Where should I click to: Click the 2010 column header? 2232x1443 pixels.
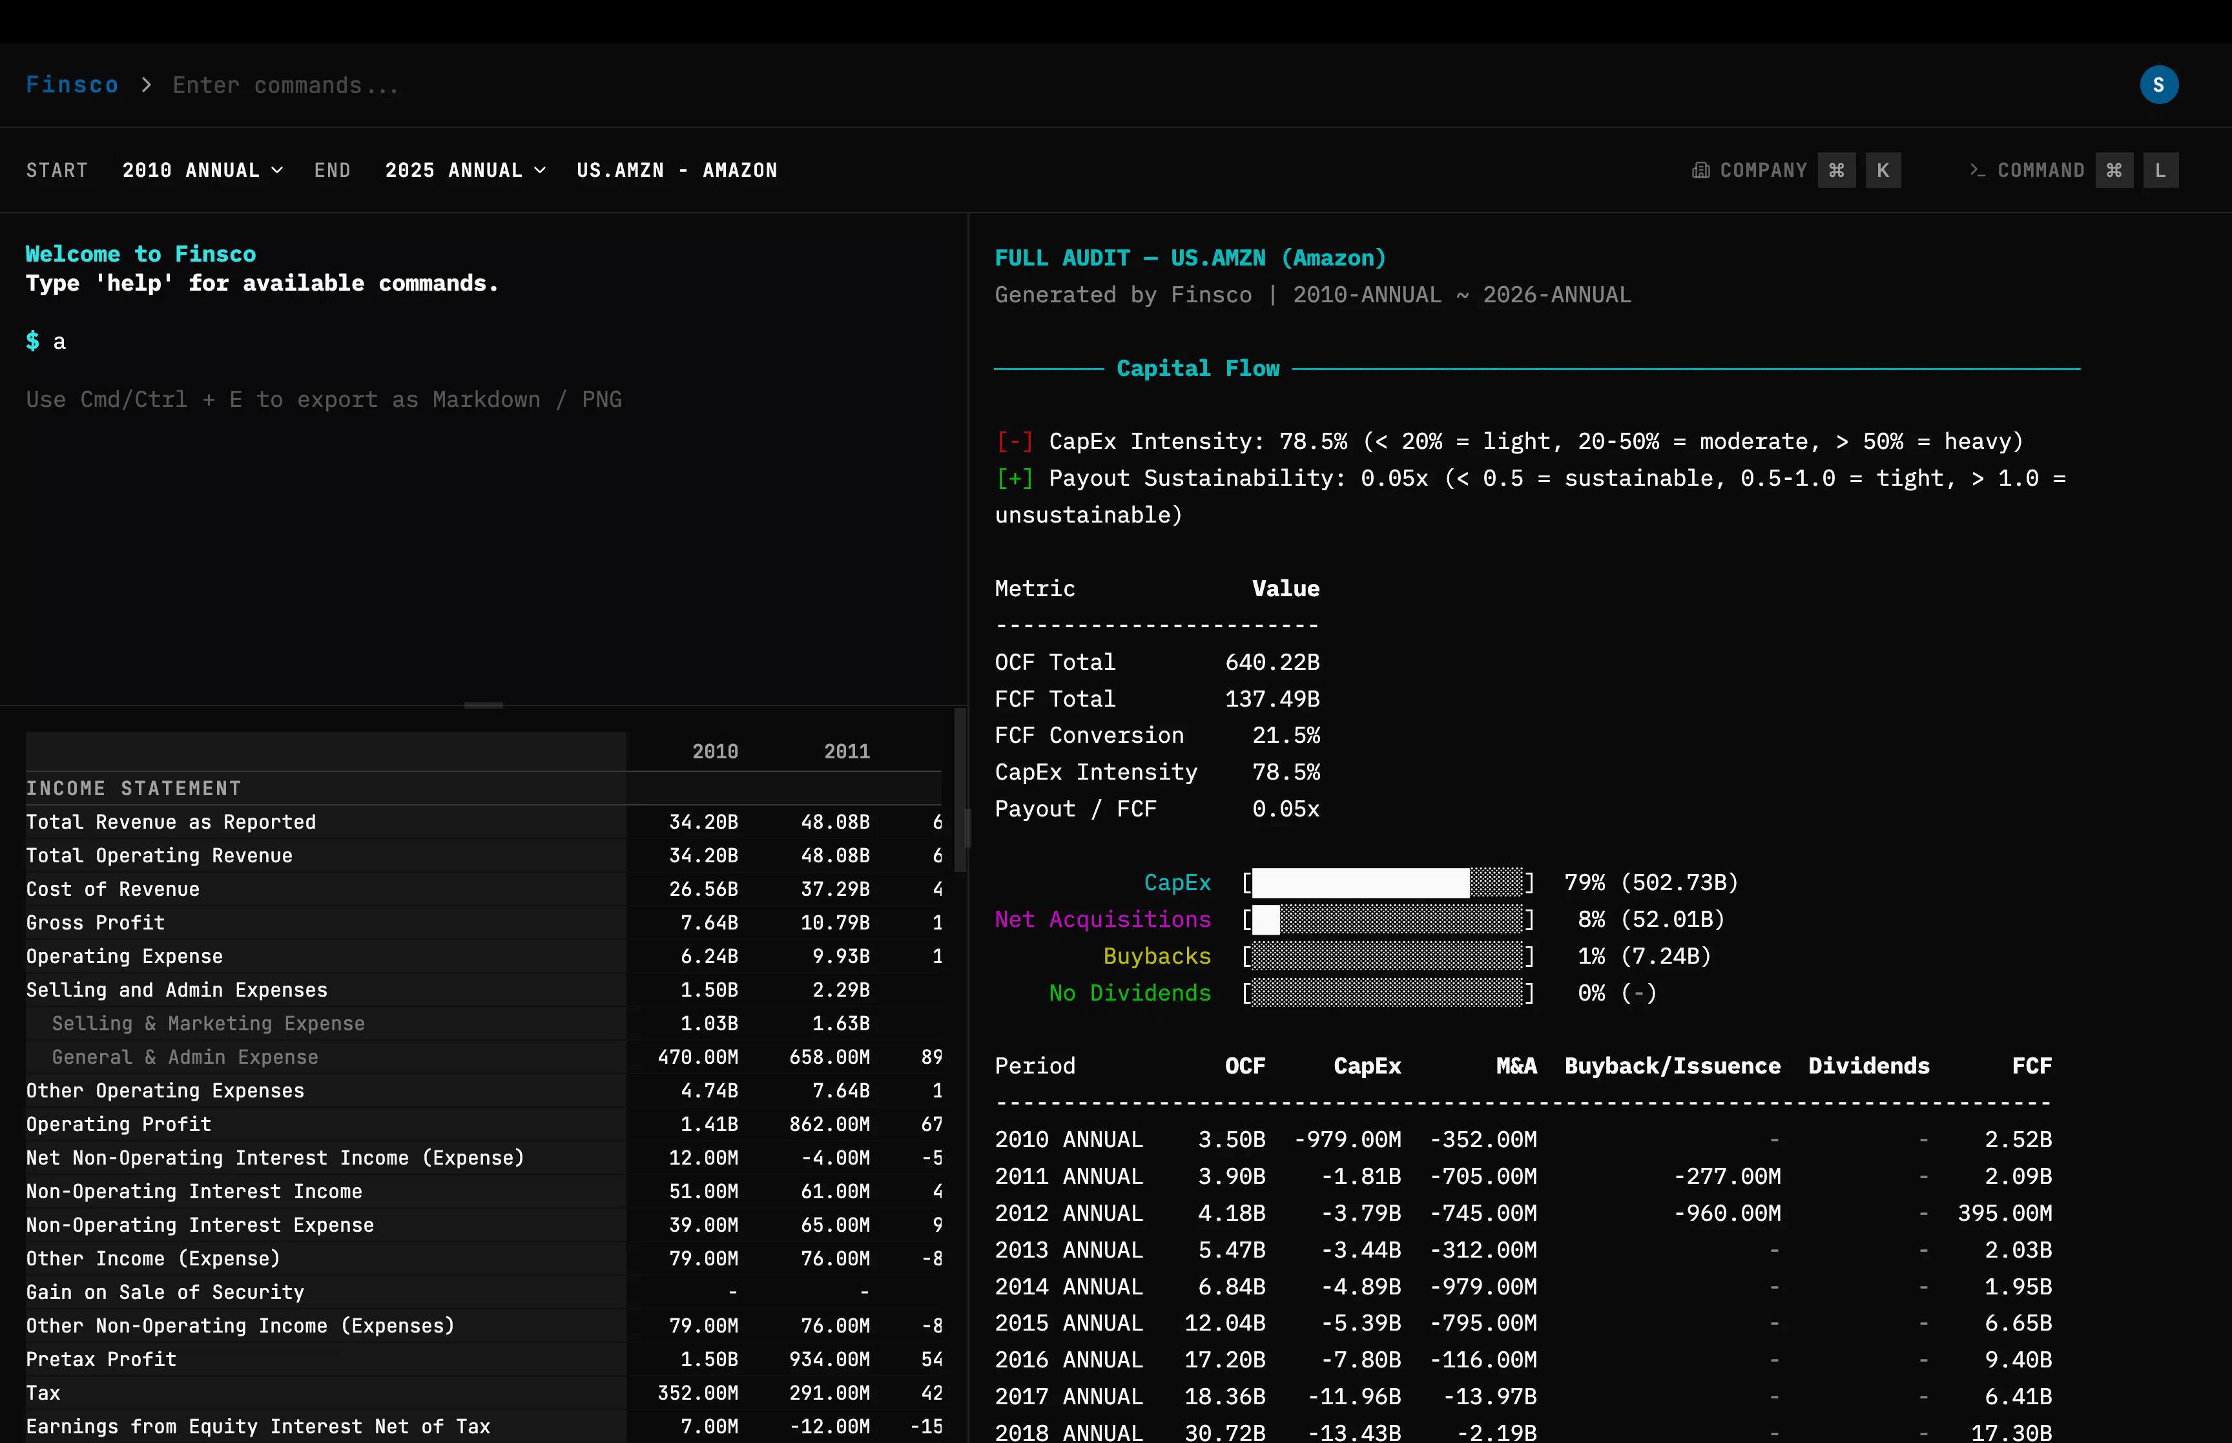click(x=715, y=751)
